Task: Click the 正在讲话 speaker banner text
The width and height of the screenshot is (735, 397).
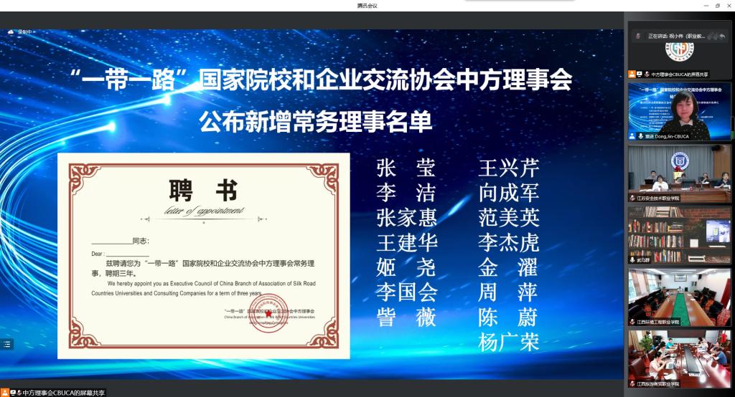Action: 676,36
